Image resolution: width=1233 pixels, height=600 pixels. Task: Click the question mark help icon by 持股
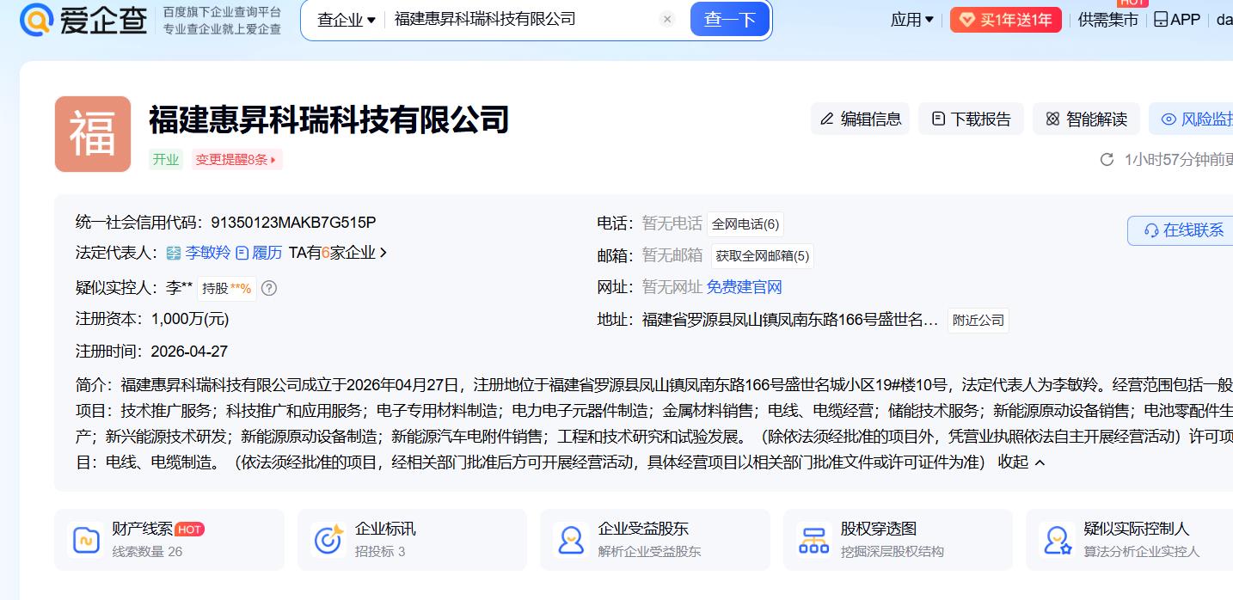click(x=269, y=288)
